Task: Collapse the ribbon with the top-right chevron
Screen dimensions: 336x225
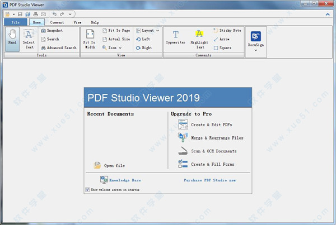Action: coord(328,15)
